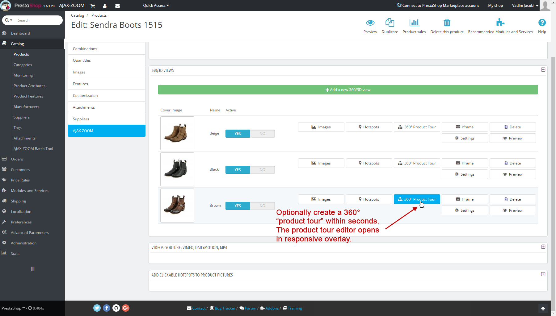Click the Help question mark icon
Screen dimensions: 556x316
pyautogui.click(x=542, y=23)
